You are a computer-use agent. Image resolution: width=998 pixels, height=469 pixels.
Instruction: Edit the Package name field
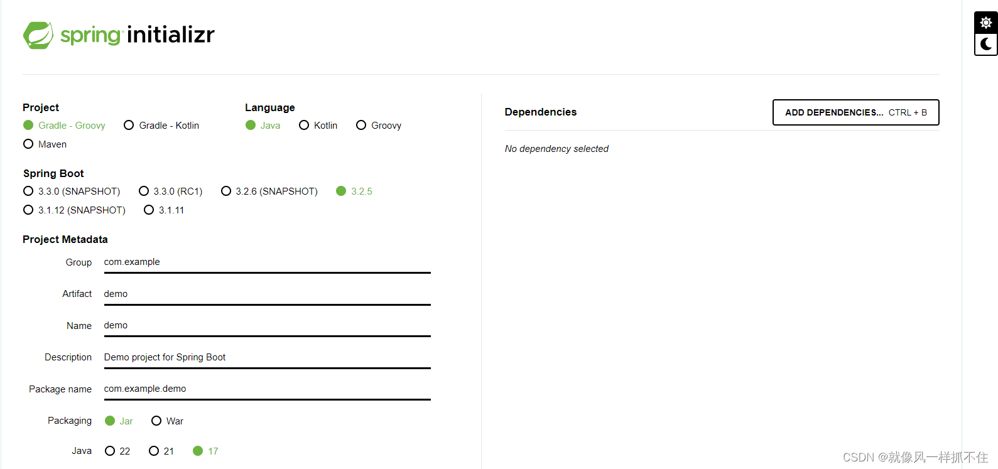267,389
